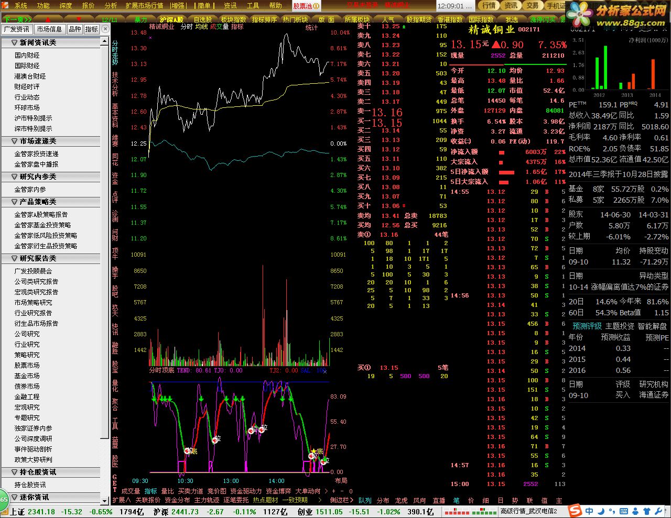Viewport: 671px width, 518px height.
Task: Select 股吧 in vertical sidebar
Action: (115, 292)
